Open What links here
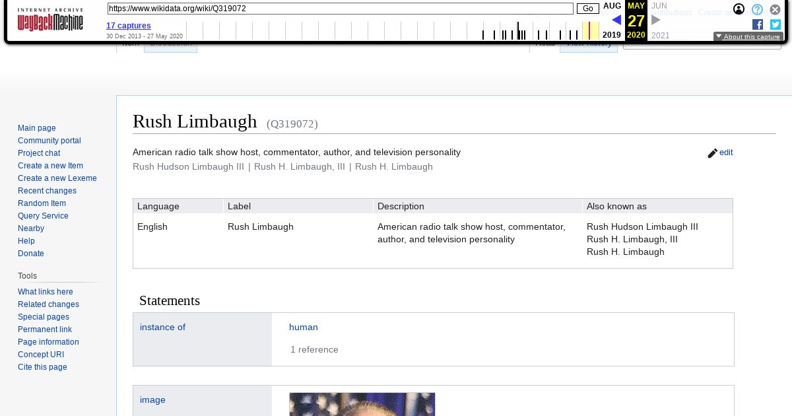The width and height of the screenshot is (792, 416). tap(46, 292)
